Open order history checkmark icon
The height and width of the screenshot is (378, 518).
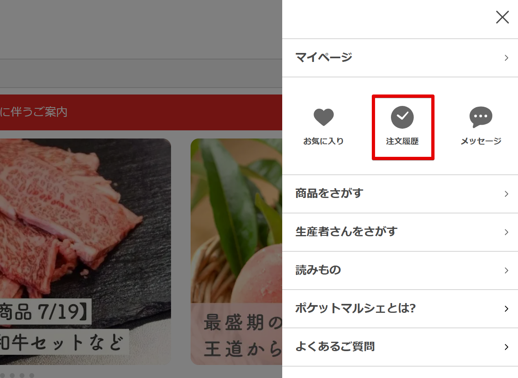402,117
